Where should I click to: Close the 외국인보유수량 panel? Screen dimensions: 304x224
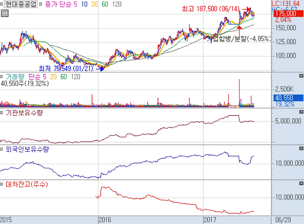[301, 148]
